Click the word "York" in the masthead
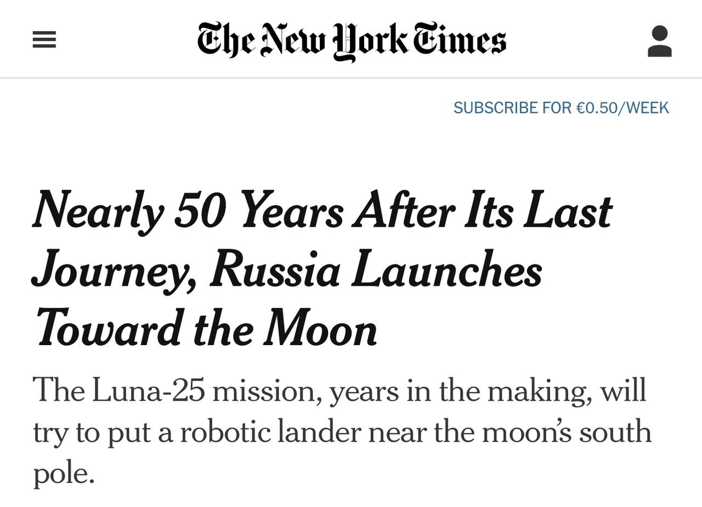The image size is (702, 507). point(372,41)
